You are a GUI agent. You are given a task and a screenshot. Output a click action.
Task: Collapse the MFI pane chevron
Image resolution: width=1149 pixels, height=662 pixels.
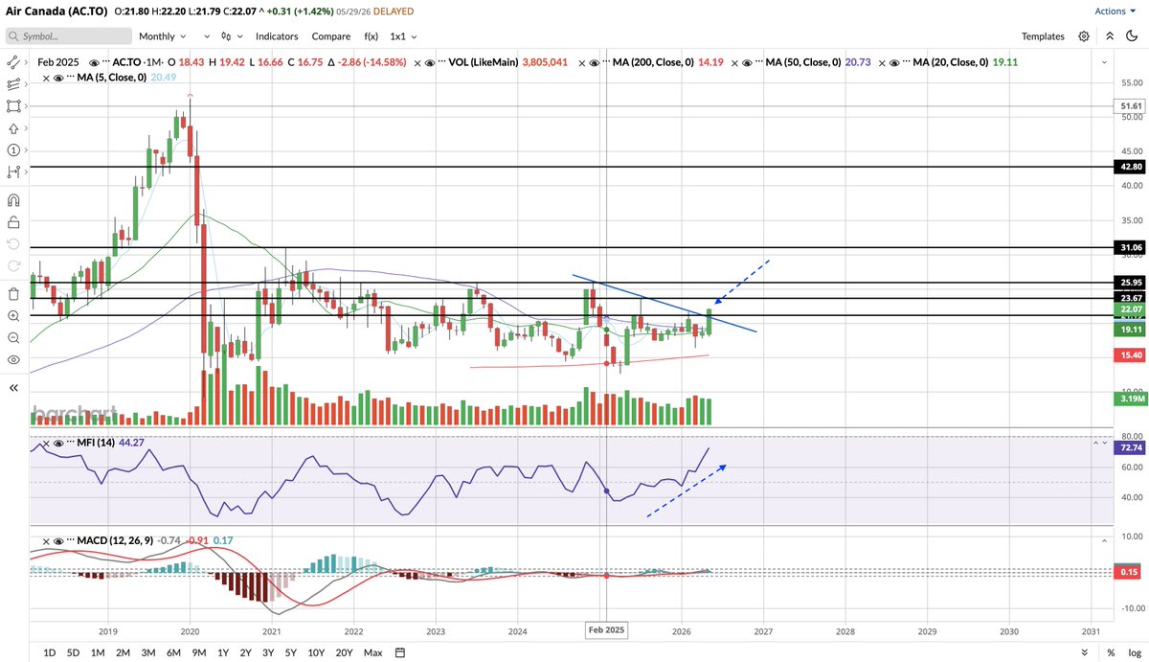tap(1096, 443)
